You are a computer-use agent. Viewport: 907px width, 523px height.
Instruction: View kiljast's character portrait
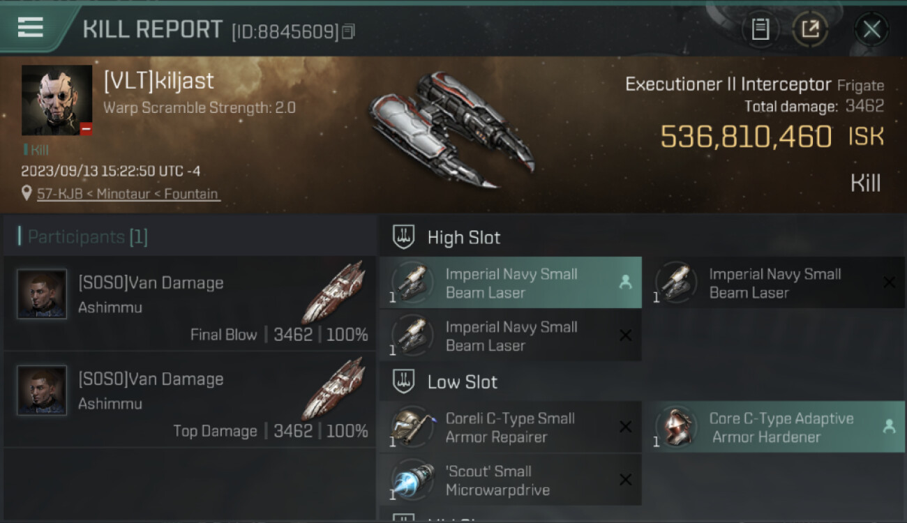(x=57, y=100)
